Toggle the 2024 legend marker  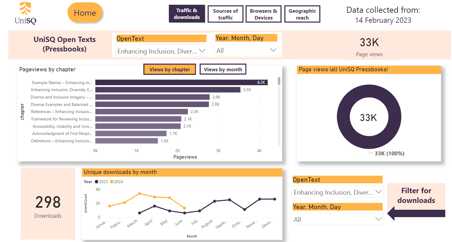click(112, 182)
